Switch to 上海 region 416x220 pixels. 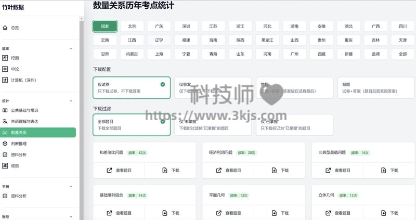(x=159, y=54)
